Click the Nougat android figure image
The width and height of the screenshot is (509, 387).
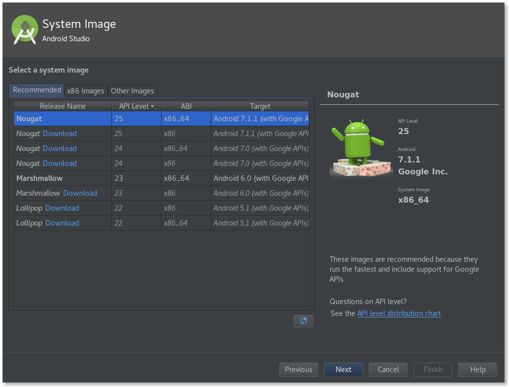coord(361,148)
